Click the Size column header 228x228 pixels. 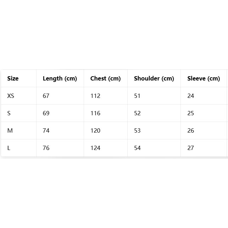[x=13, y=78]
